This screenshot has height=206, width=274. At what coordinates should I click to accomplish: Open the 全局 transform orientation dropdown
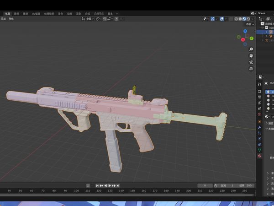pos(88,19)
